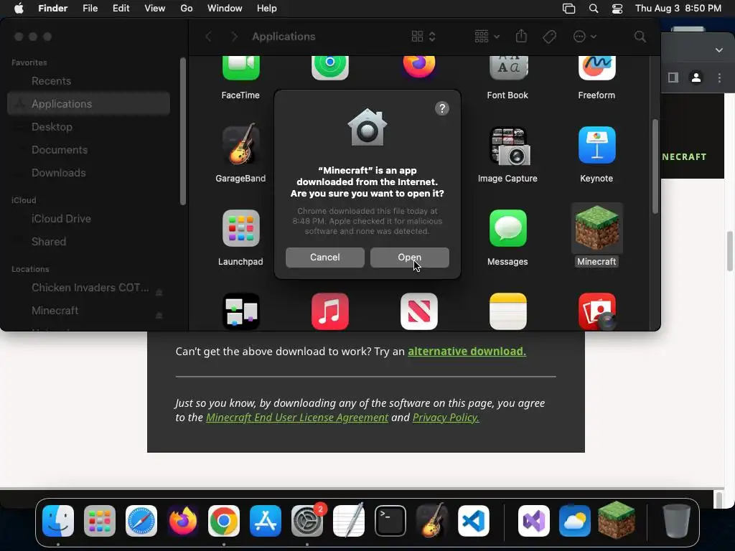This screenshot has width=735, height=551.
Task: Open Visual Studio Code from the Dock
Action: pyautogui.click(x=474, y=521)
